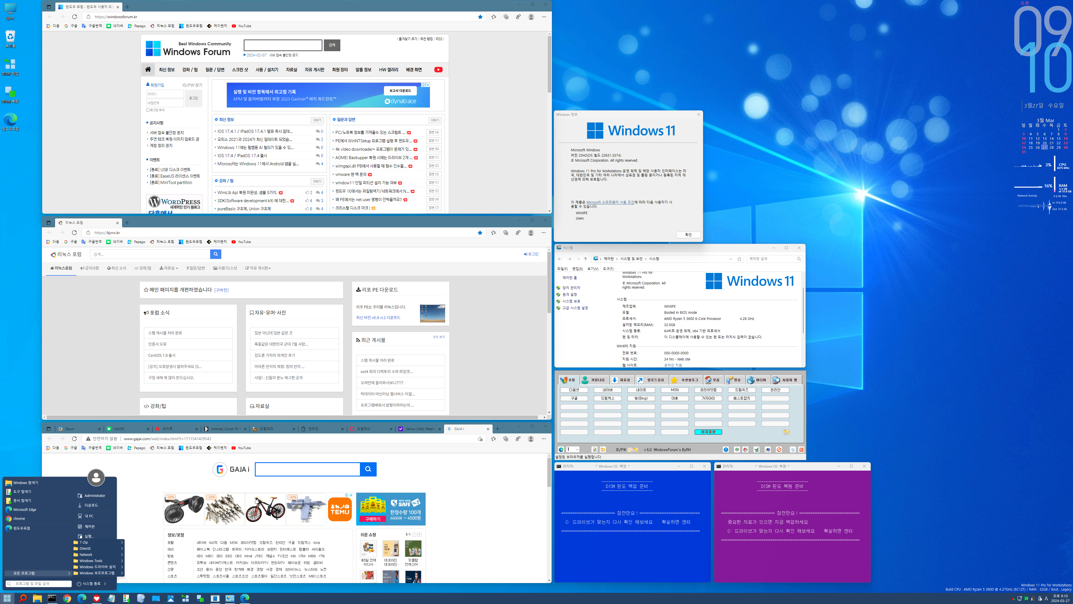Viewport: 1073px width, 604px height.
Task: Open 스크린 샷 menu on Windows Forum
Action: tap(239, 70)
